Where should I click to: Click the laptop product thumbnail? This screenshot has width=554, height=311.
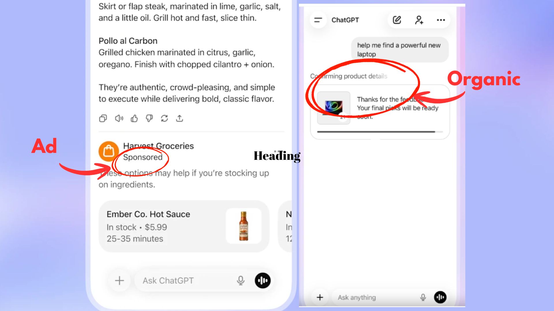click(334, 108)
